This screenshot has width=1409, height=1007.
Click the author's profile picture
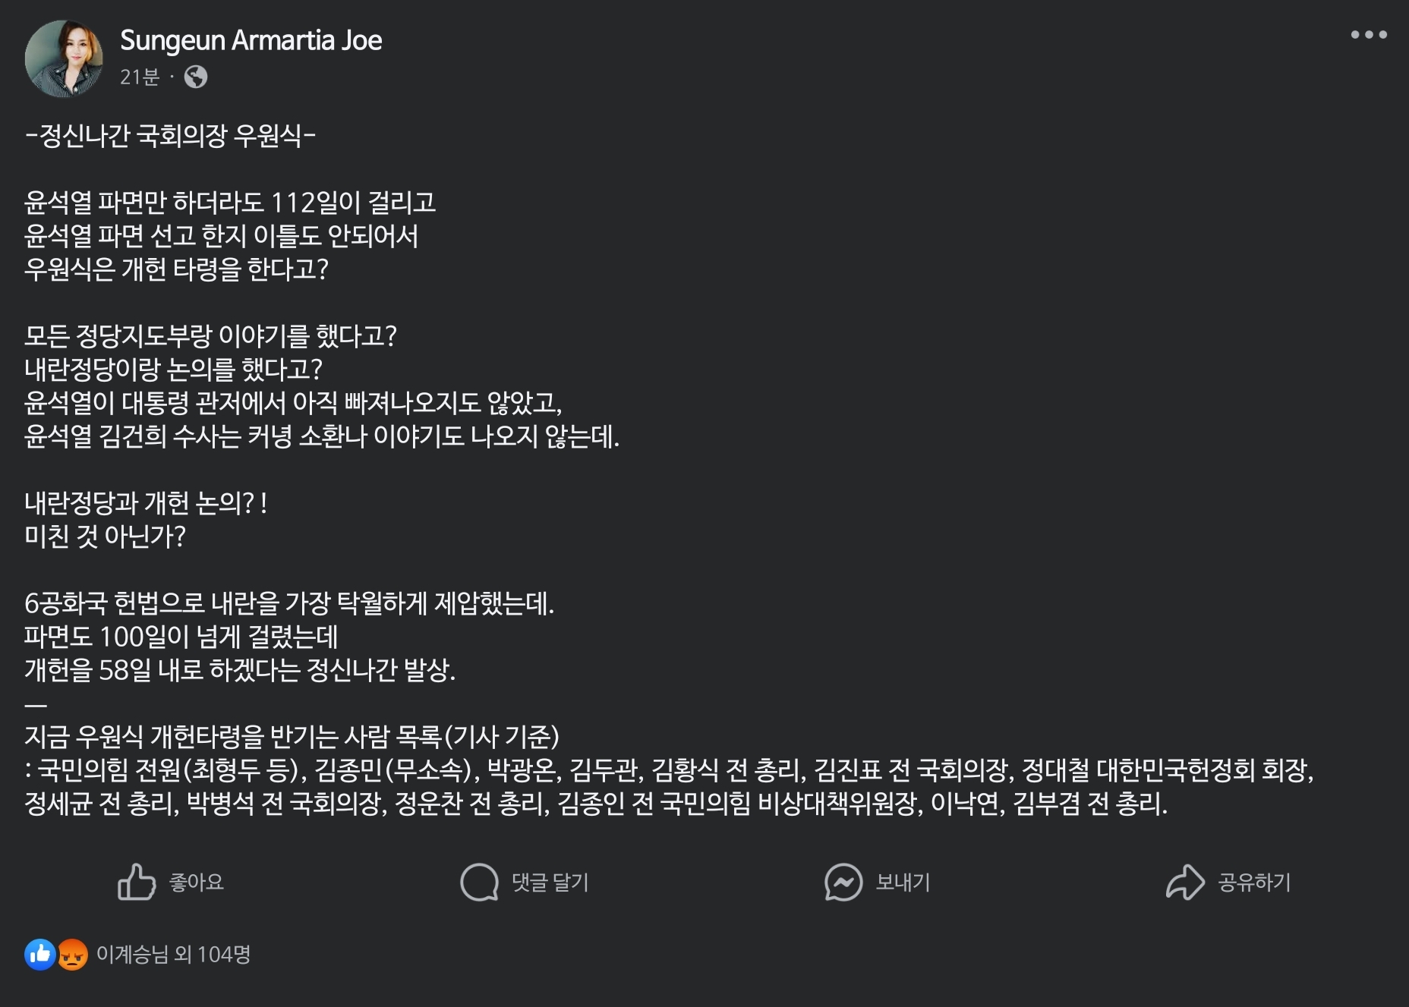(x=64, y=58)
